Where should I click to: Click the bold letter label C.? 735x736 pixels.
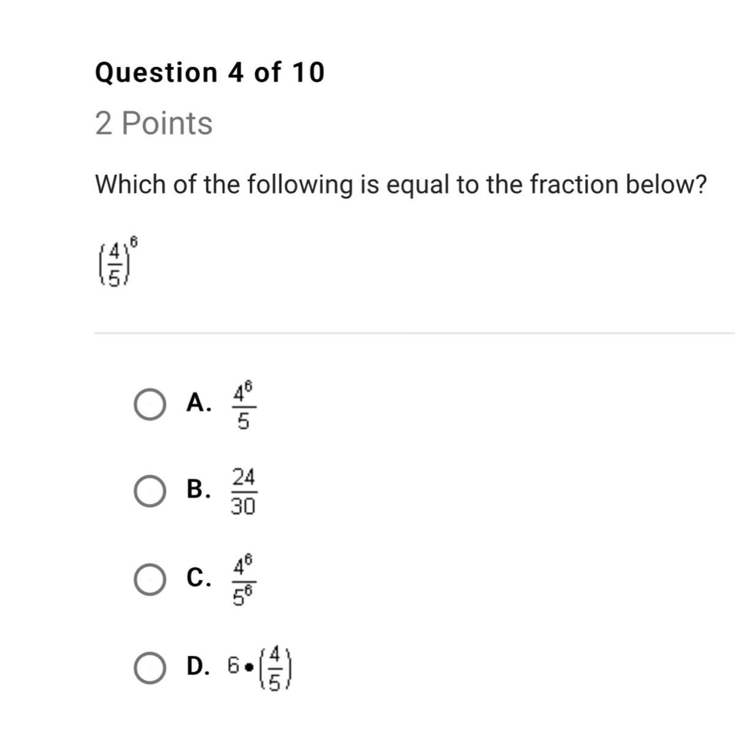coord(198,577)
